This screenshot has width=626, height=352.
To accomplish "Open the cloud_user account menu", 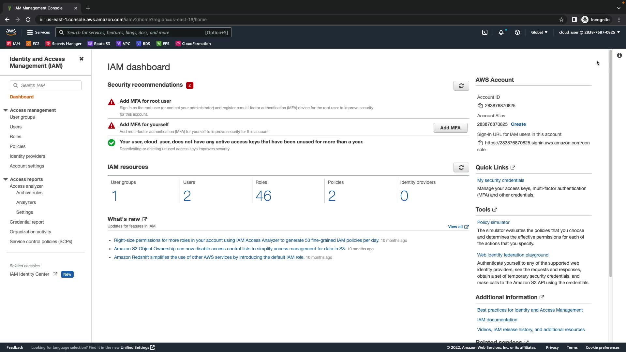I will [x=589, y=32].
